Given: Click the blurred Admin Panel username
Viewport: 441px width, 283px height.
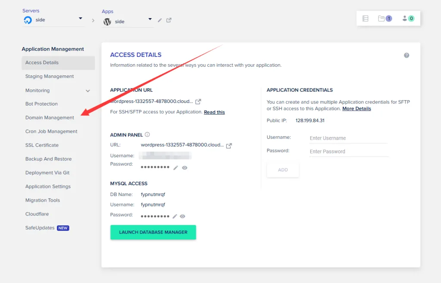Looking at the screenshot, I should (165, 155).
